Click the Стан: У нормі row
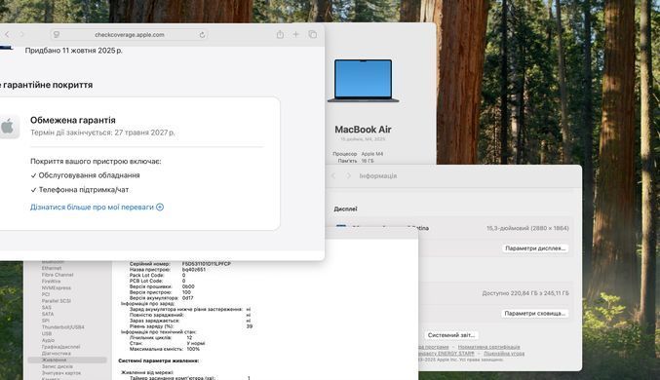This screenshot has height=380, width=660. (x=167, y=343)
